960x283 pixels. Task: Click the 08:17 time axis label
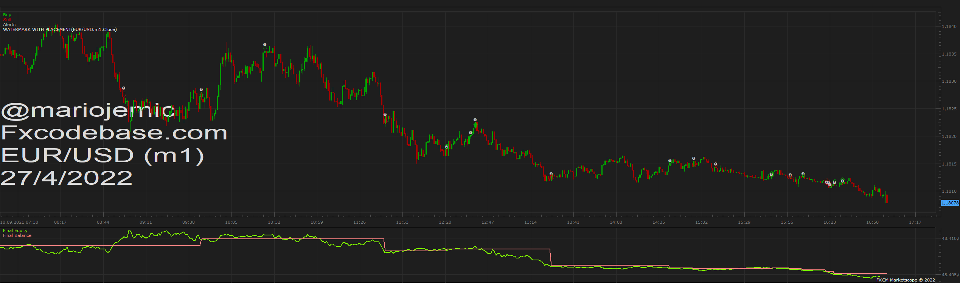point(60,222)
